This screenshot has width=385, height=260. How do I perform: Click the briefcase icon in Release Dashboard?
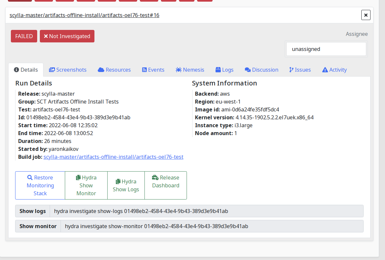point(155,177)
